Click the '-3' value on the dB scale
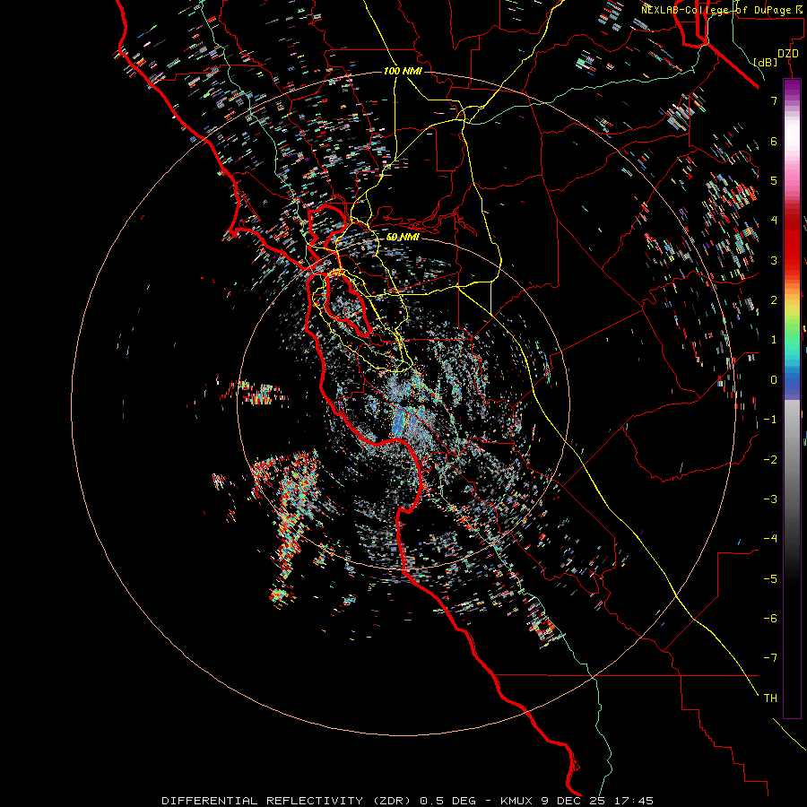 [x=770, y=499]
